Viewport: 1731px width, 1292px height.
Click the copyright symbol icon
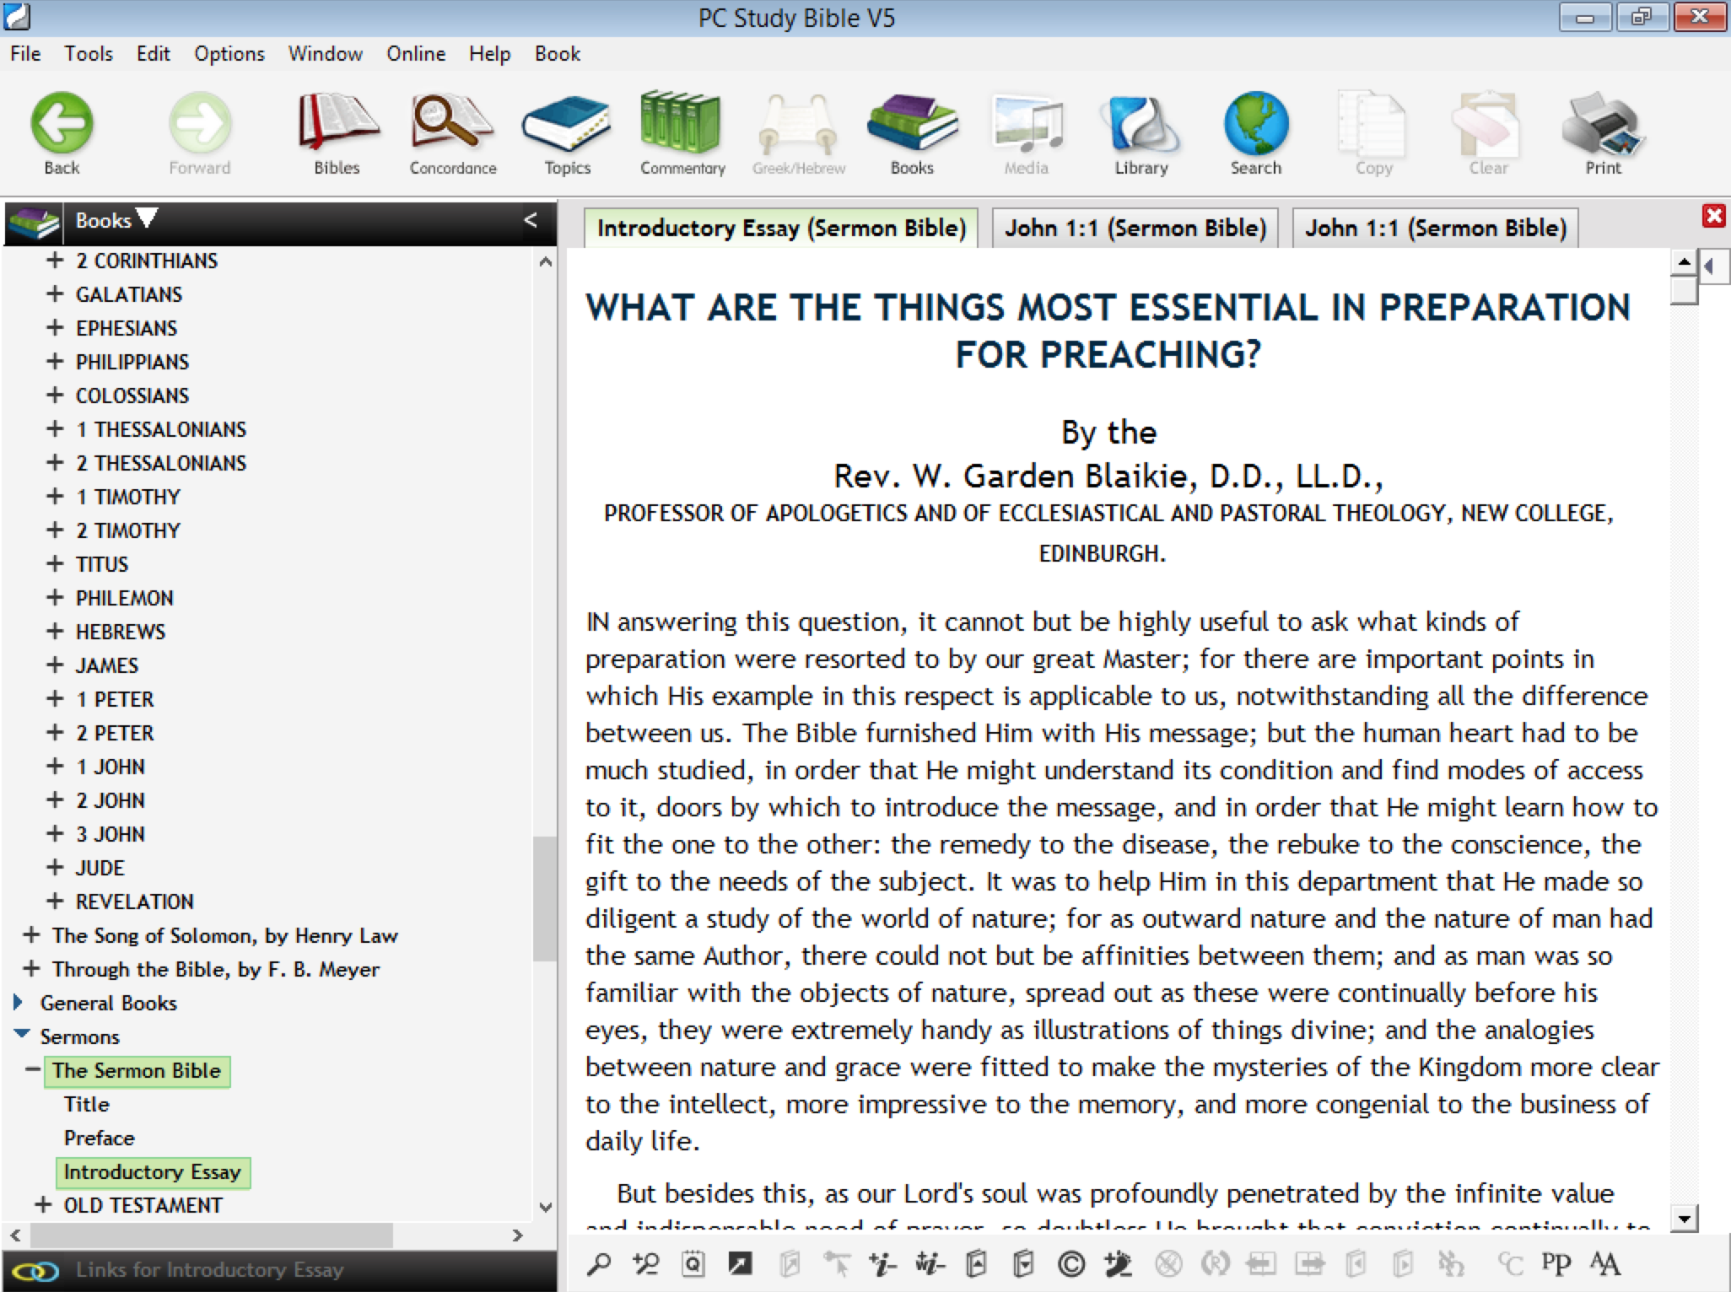point(1071,1263)
